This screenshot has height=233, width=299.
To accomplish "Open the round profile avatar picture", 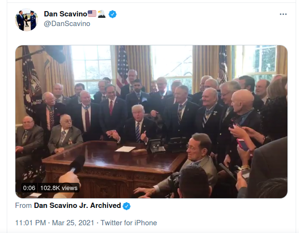I will coord(27,20).
